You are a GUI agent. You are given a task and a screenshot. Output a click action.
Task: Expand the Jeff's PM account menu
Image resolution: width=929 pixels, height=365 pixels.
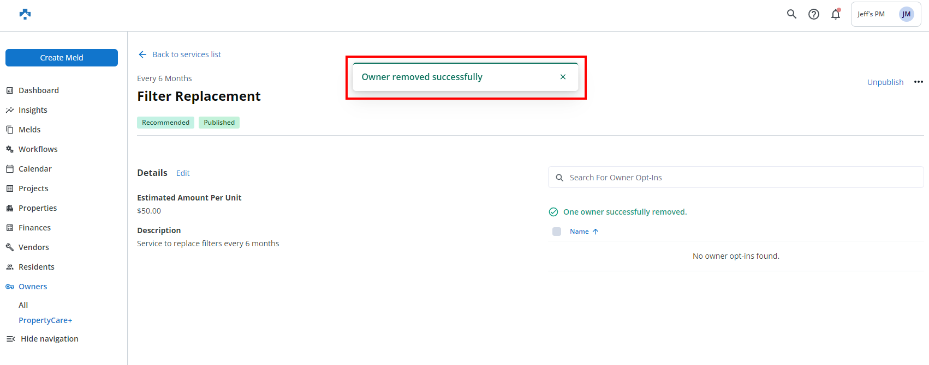(871, 14)
